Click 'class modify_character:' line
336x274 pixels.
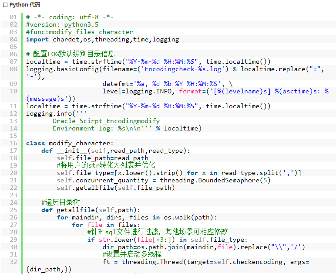coord(70,143)
